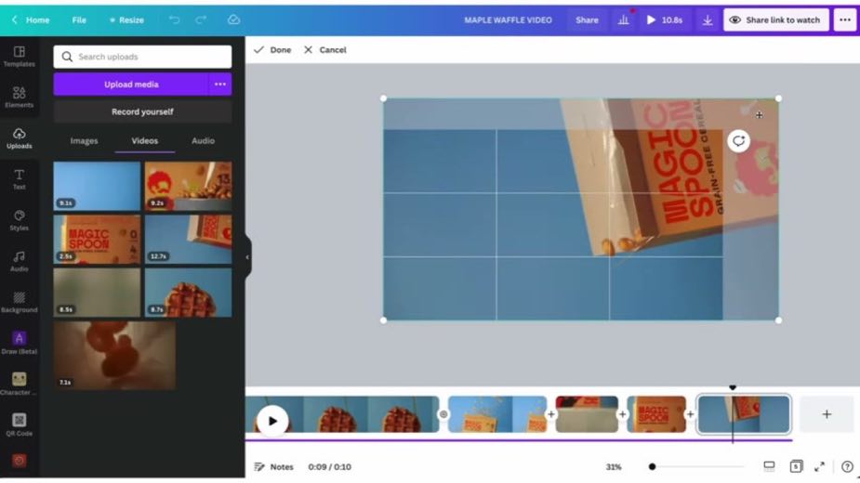Play the timeline with round play button
860x483 pixels.
coord(272,421)
